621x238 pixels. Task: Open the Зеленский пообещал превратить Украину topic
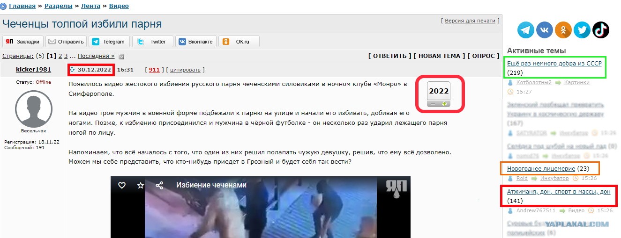(x=554, y=110)
